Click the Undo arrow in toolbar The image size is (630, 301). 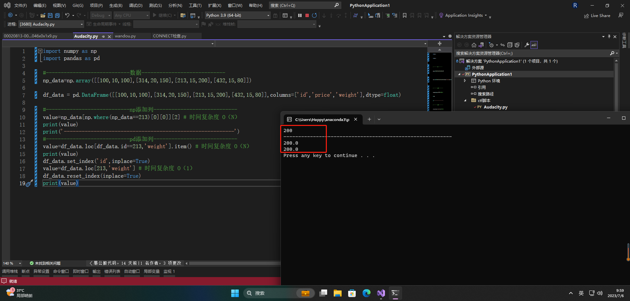67,15
